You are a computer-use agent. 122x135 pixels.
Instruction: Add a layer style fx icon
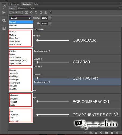point(91,133)
